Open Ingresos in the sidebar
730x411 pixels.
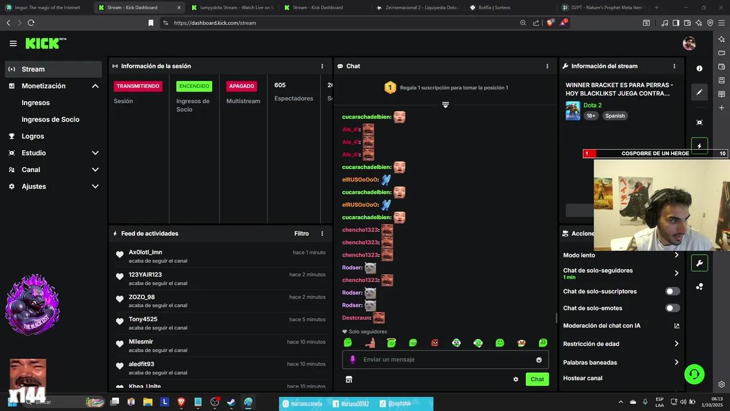point(35,103)
